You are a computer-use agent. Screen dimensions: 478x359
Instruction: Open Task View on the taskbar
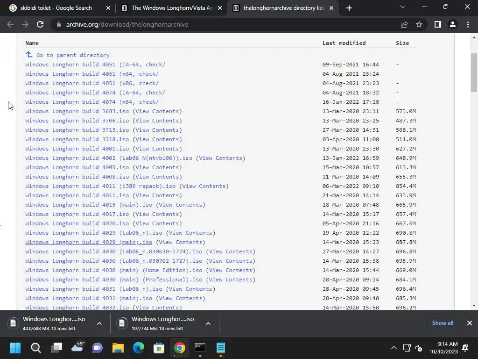(56, 348)
